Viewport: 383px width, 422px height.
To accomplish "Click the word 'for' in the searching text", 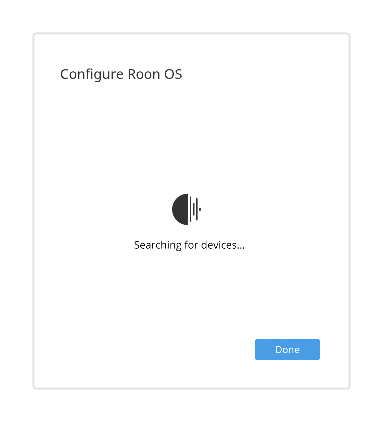I will point(191,245).
